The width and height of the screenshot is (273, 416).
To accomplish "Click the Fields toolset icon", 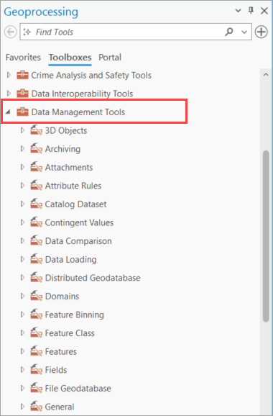I will click(x=36, y=370).
